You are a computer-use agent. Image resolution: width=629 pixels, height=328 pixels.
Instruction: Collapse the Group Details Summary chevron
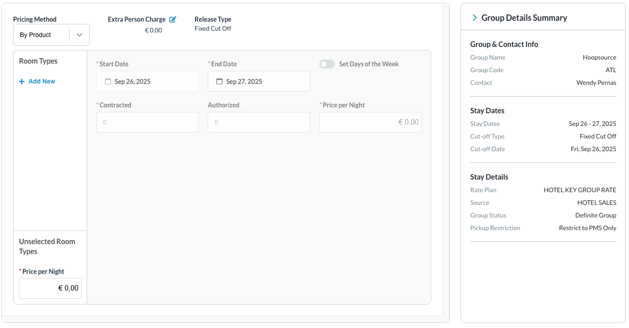[x=475, y=18]
